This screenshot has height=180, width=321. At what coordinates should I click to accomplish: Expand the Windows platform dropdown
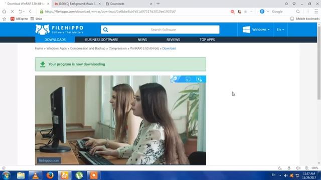pyautogui.click(x=256, y=29)
